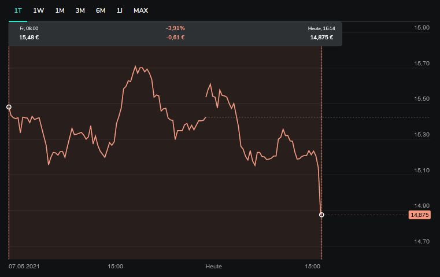This screenshot has width=440, height=277.
Task: Click the -0,61 € change amount
Action: 175,38
